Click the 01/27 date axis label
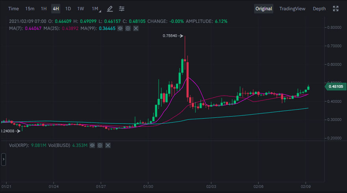This screenshot has width=347, height=193. (x=101, y=187)
